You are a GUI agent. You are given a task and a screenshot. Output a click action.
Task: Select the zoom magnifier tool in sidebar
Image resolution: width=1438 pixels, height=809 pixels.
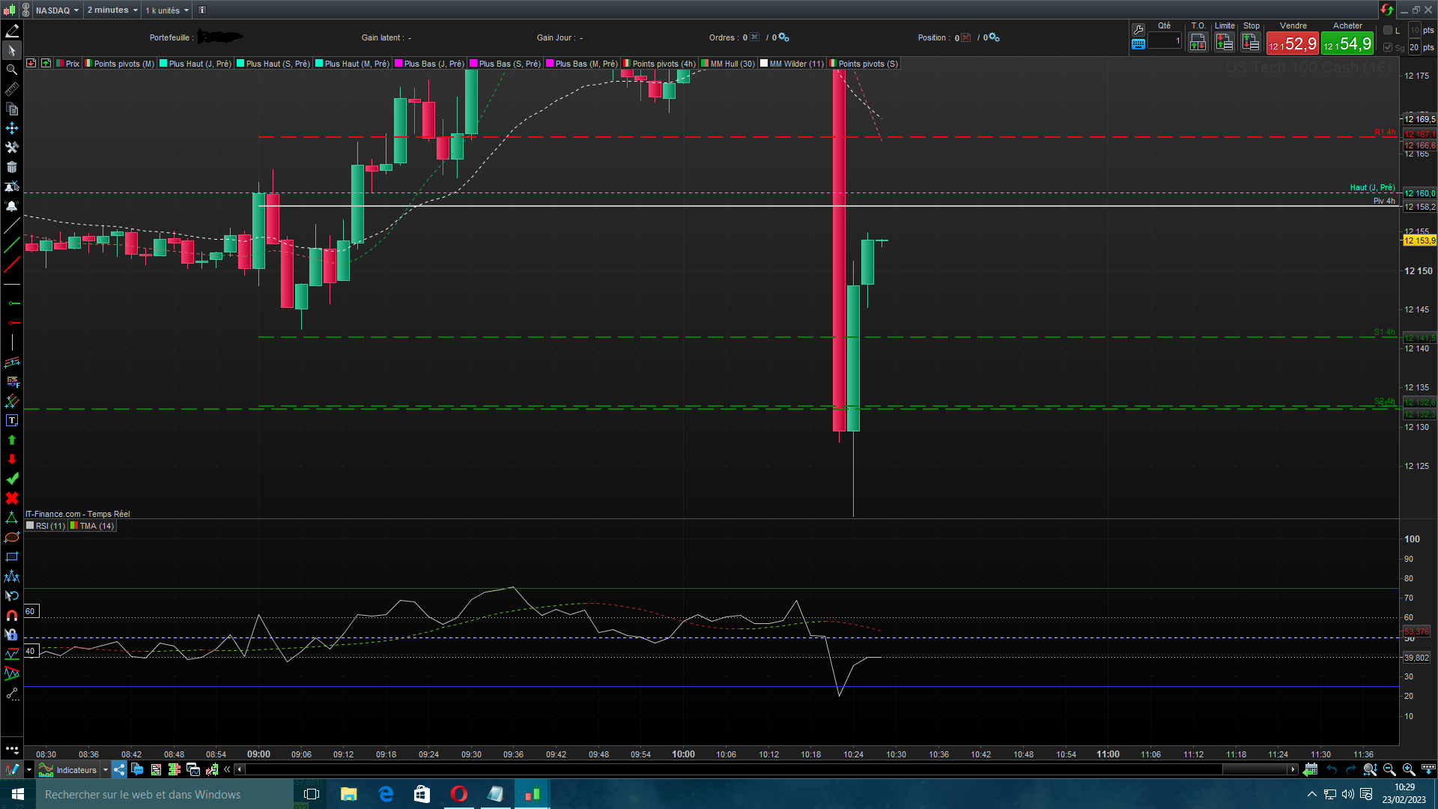[x=12, y=70]
